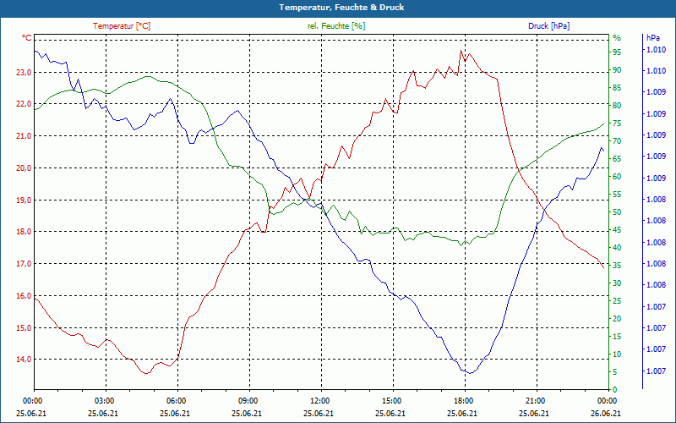Click the '03:00' time axis label
This screenshot has height=423, width=676.
click(x=104, y=400)
